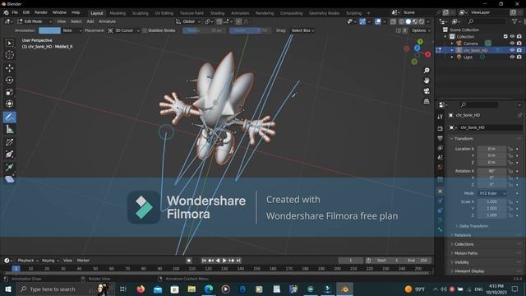Open the Tool properties tab
Viewport: 526px width, 296px height.
tap(441, 117)
